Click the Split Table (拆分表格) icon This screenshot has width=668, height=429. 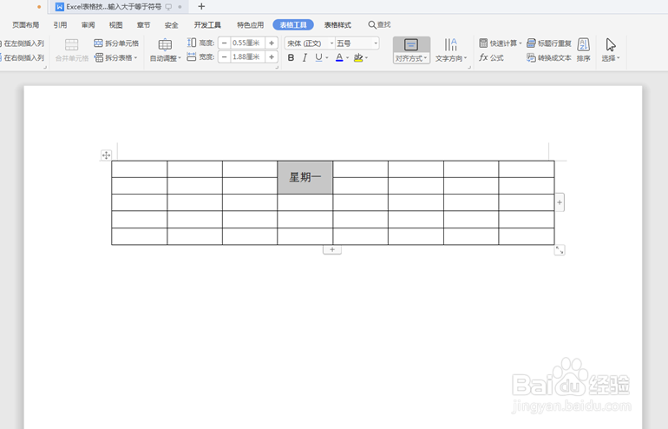[99, 57]
